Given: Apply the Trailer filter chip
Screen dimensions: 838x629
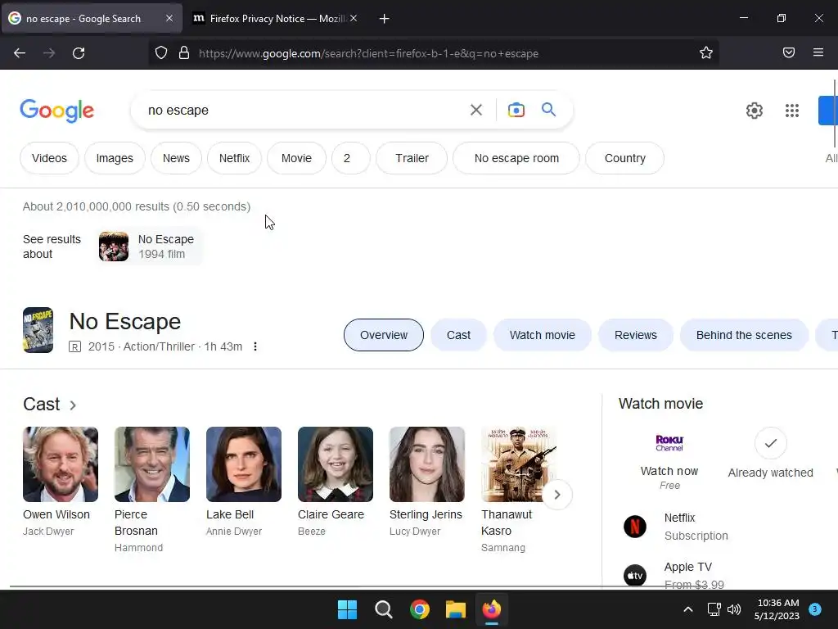Looking at the screenshot, I should [x=412, y=158].
